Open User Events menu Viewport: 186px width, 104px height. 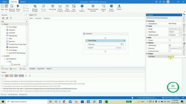[x=74, y=8]
